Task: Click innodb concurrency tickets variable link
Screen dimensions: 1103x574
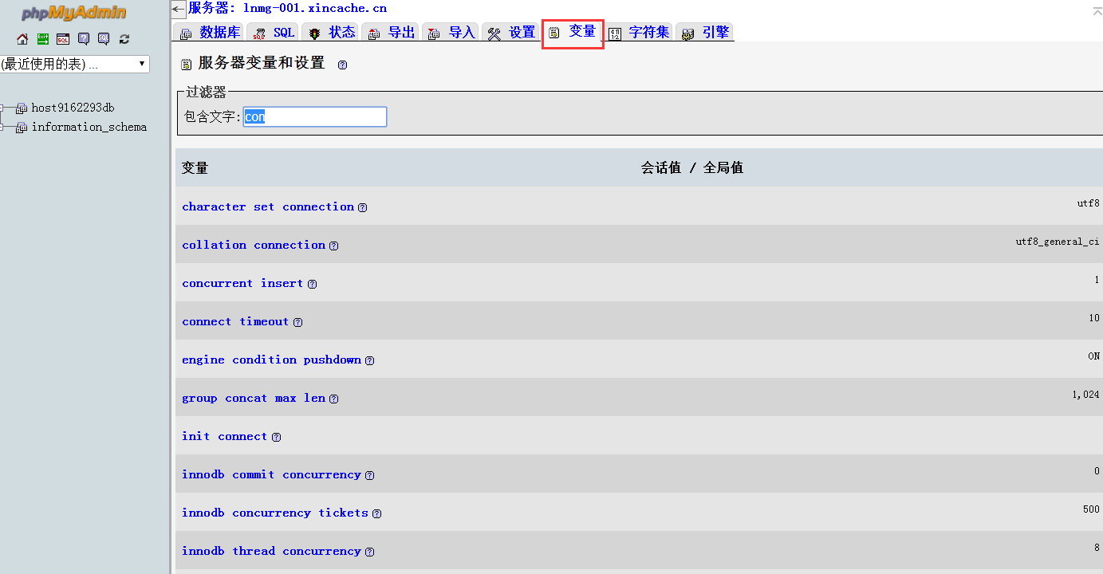Action: point(275,513)
